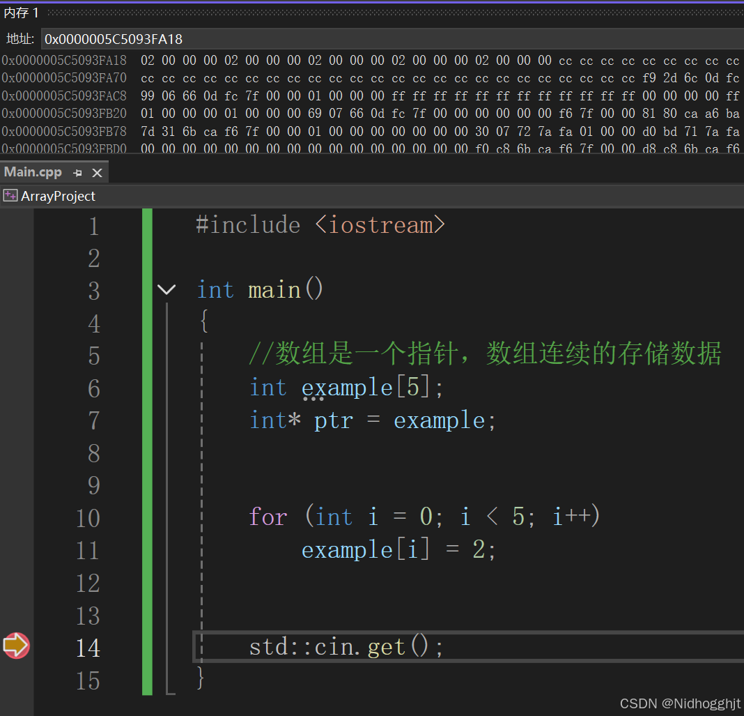The width and height of the screenshot is (744, 716).
Task: Click the 'for' keyword on line 10
Action: tap(268, 517)
